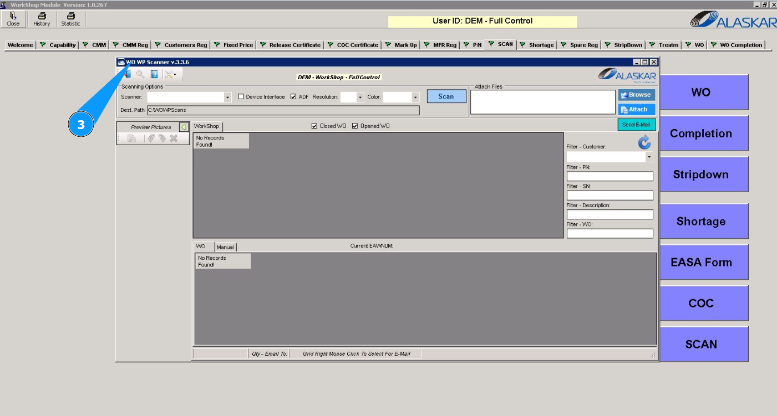Image resolution: width=777 pixels, height=416 pixels.
Task: Click into the Filter - SN field
Action: click(610, 196)
